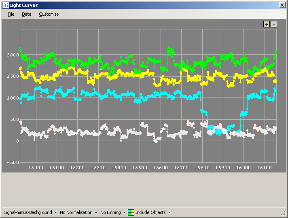Close the Light Curves window

pyautogui.click(x=282, y=5)
